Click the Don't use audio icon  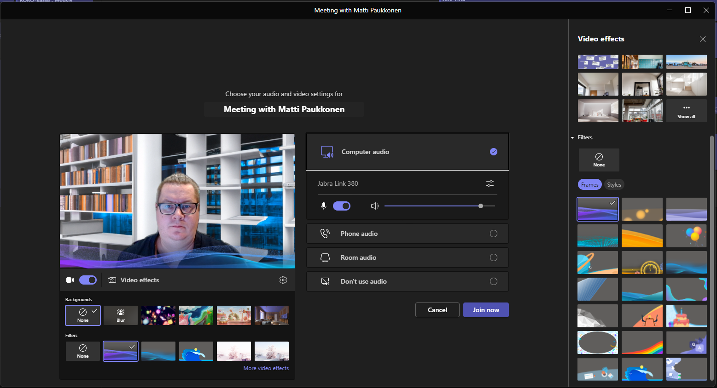point(326,281)
